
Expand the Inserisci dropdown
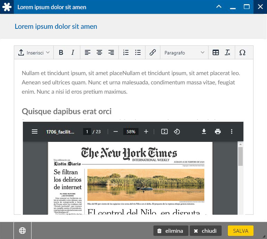[34, 53]
